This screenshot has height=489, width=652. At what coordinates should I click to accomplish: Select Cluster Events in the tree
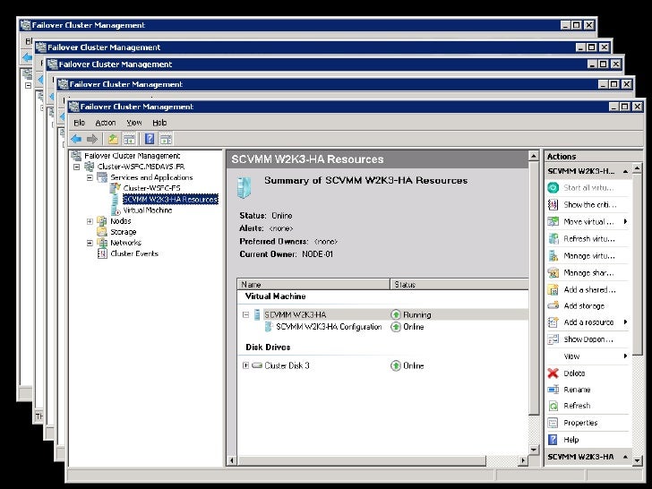click(133, 253)
